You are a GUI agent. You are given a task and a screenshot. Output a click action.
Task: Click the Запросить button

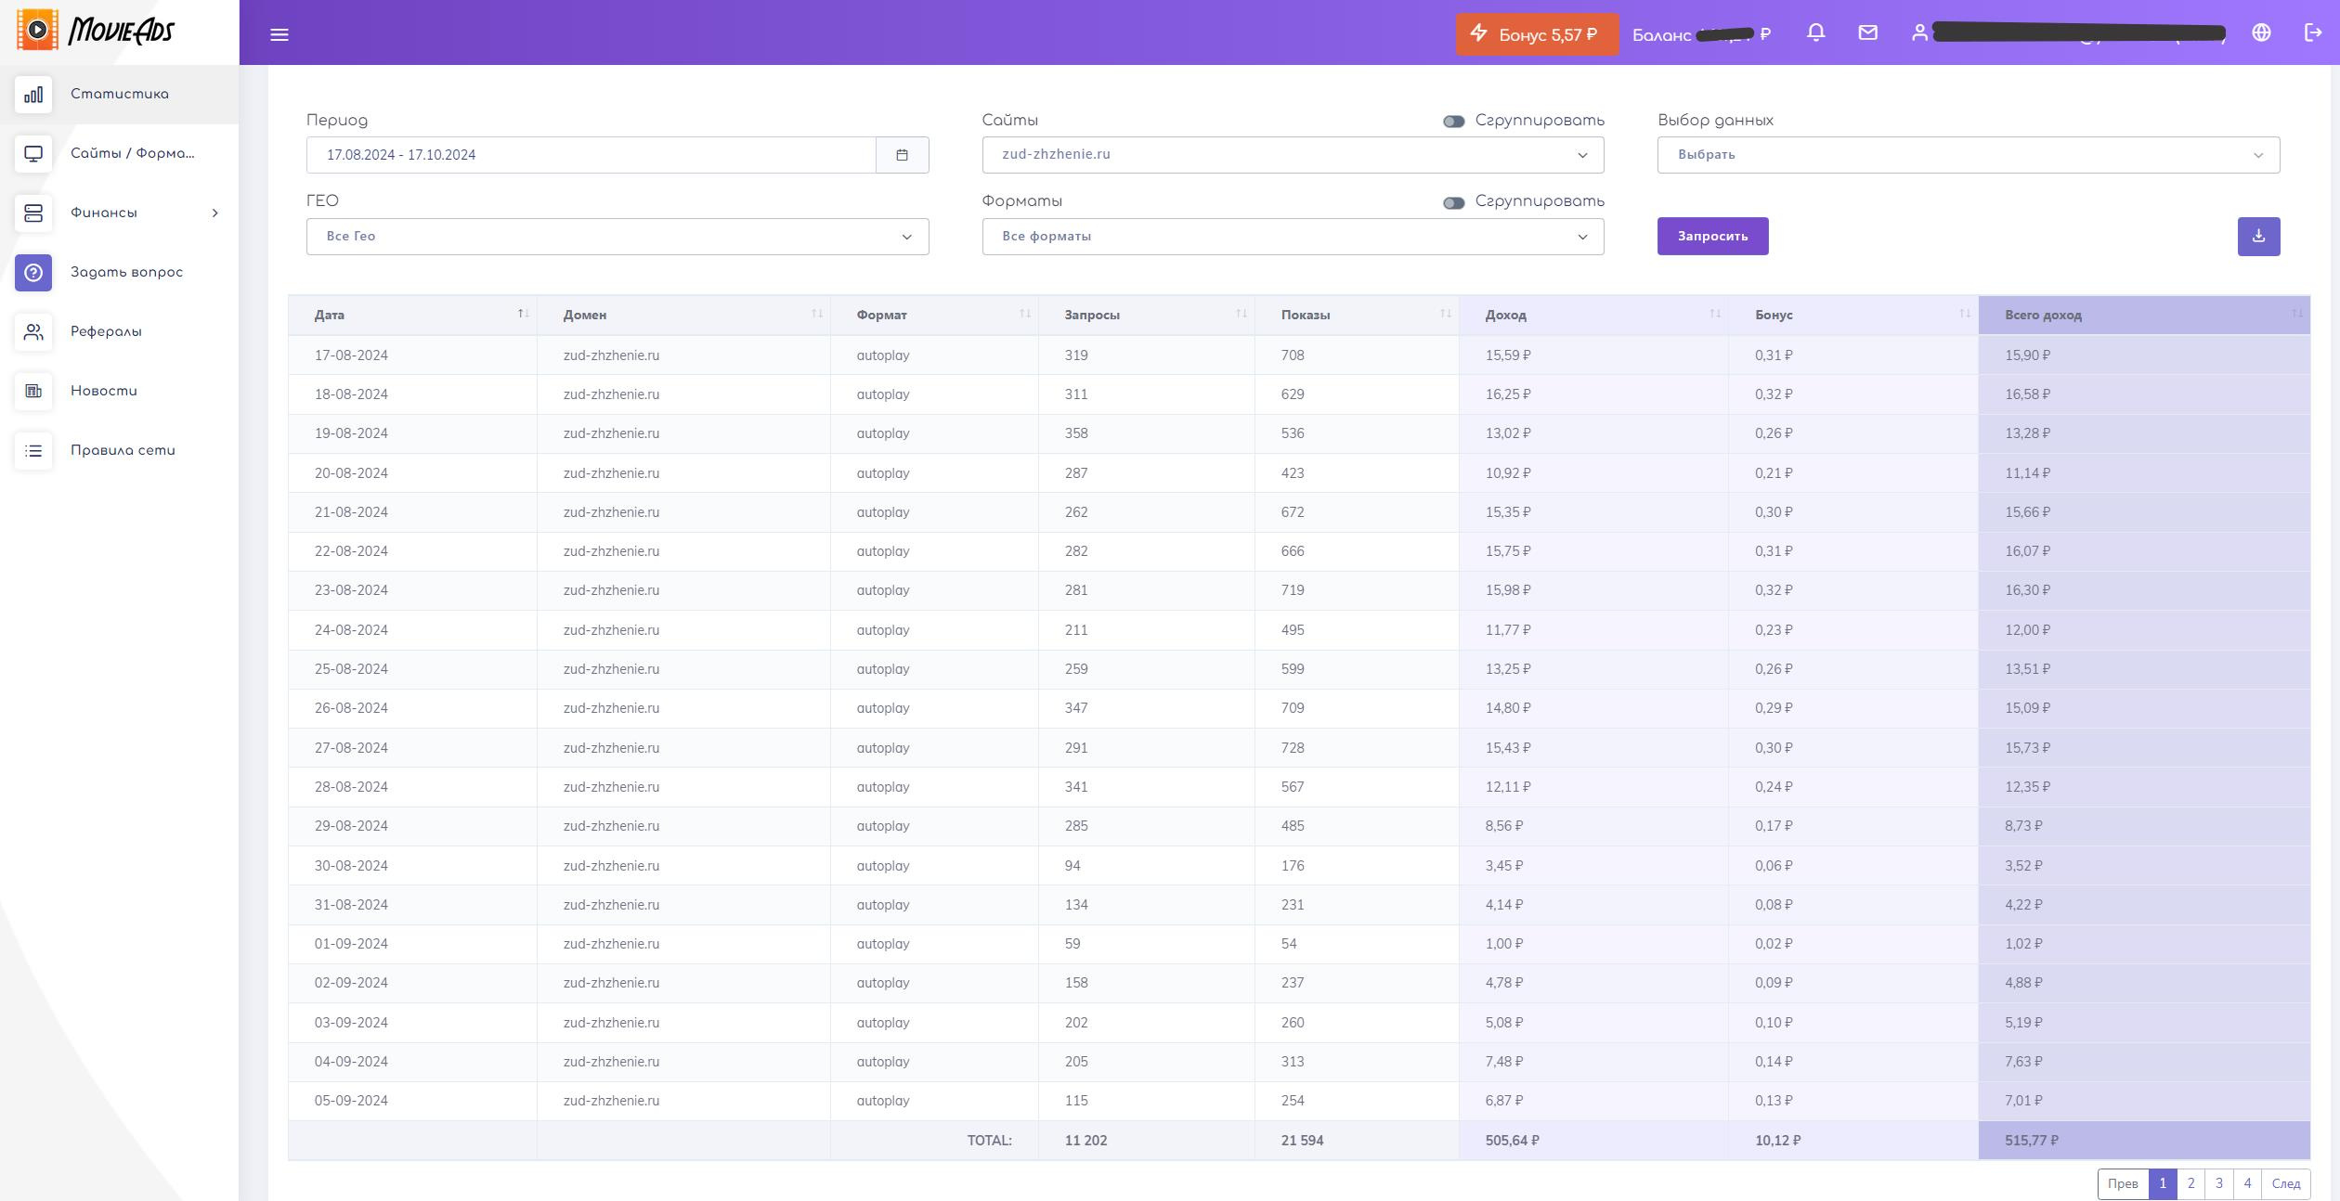coord(1712,237)
